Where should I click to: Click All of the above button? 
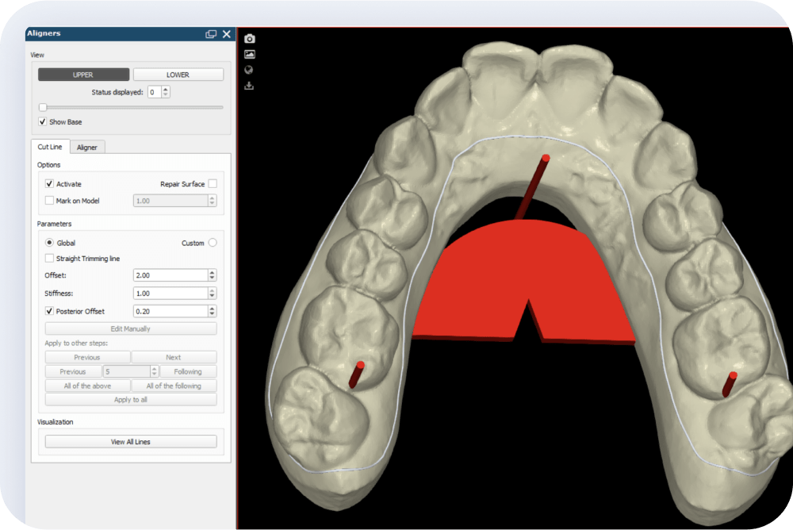coord(87,386)
